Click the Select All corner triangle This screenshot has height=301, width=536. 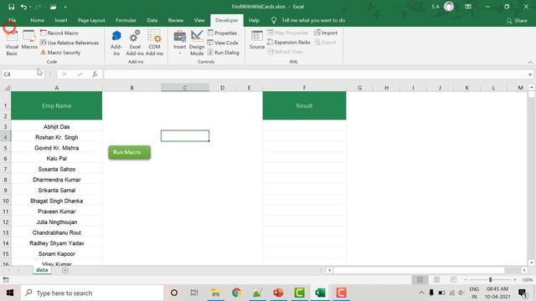pos(7,88)
